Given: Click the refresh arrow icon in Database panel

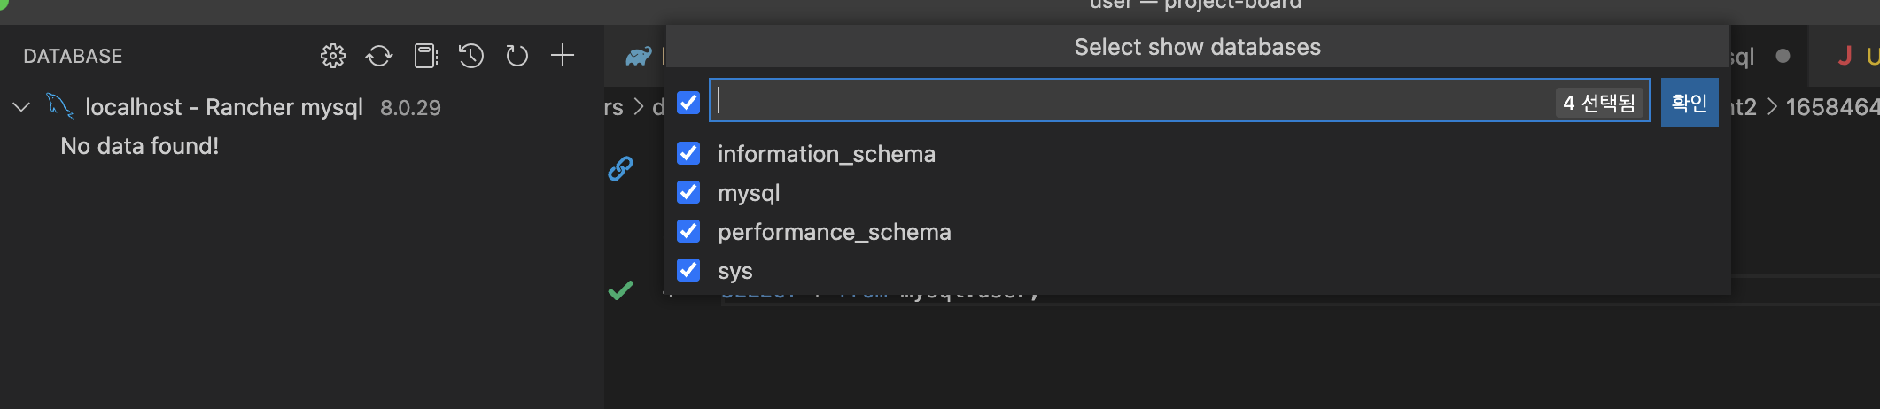Looking at the screenshot, I should [517, 57].
